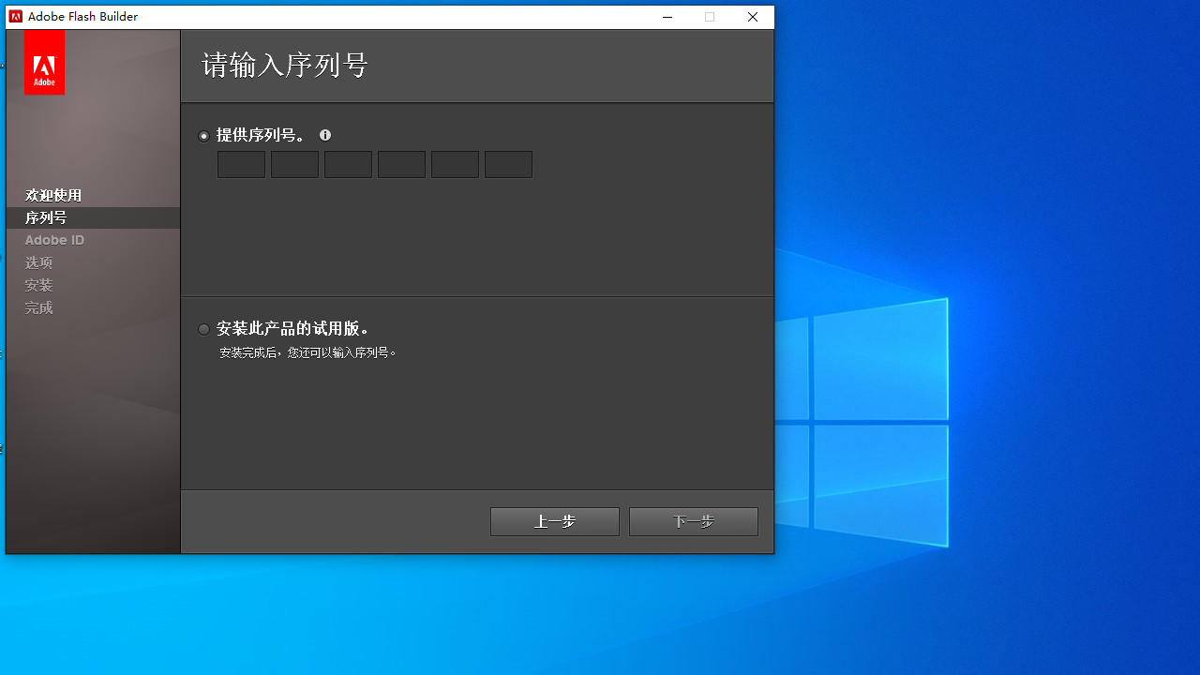Click the last serial number input box
The width and height of the screenshot is (1200, 675).
coord(508,164)
